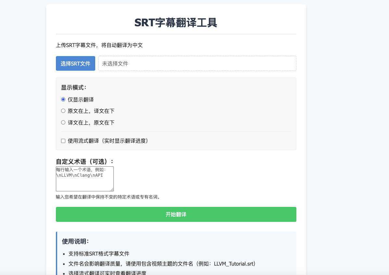Click the 显示模式 label
Screen dimensions: 389x275
tap(74, 87)
